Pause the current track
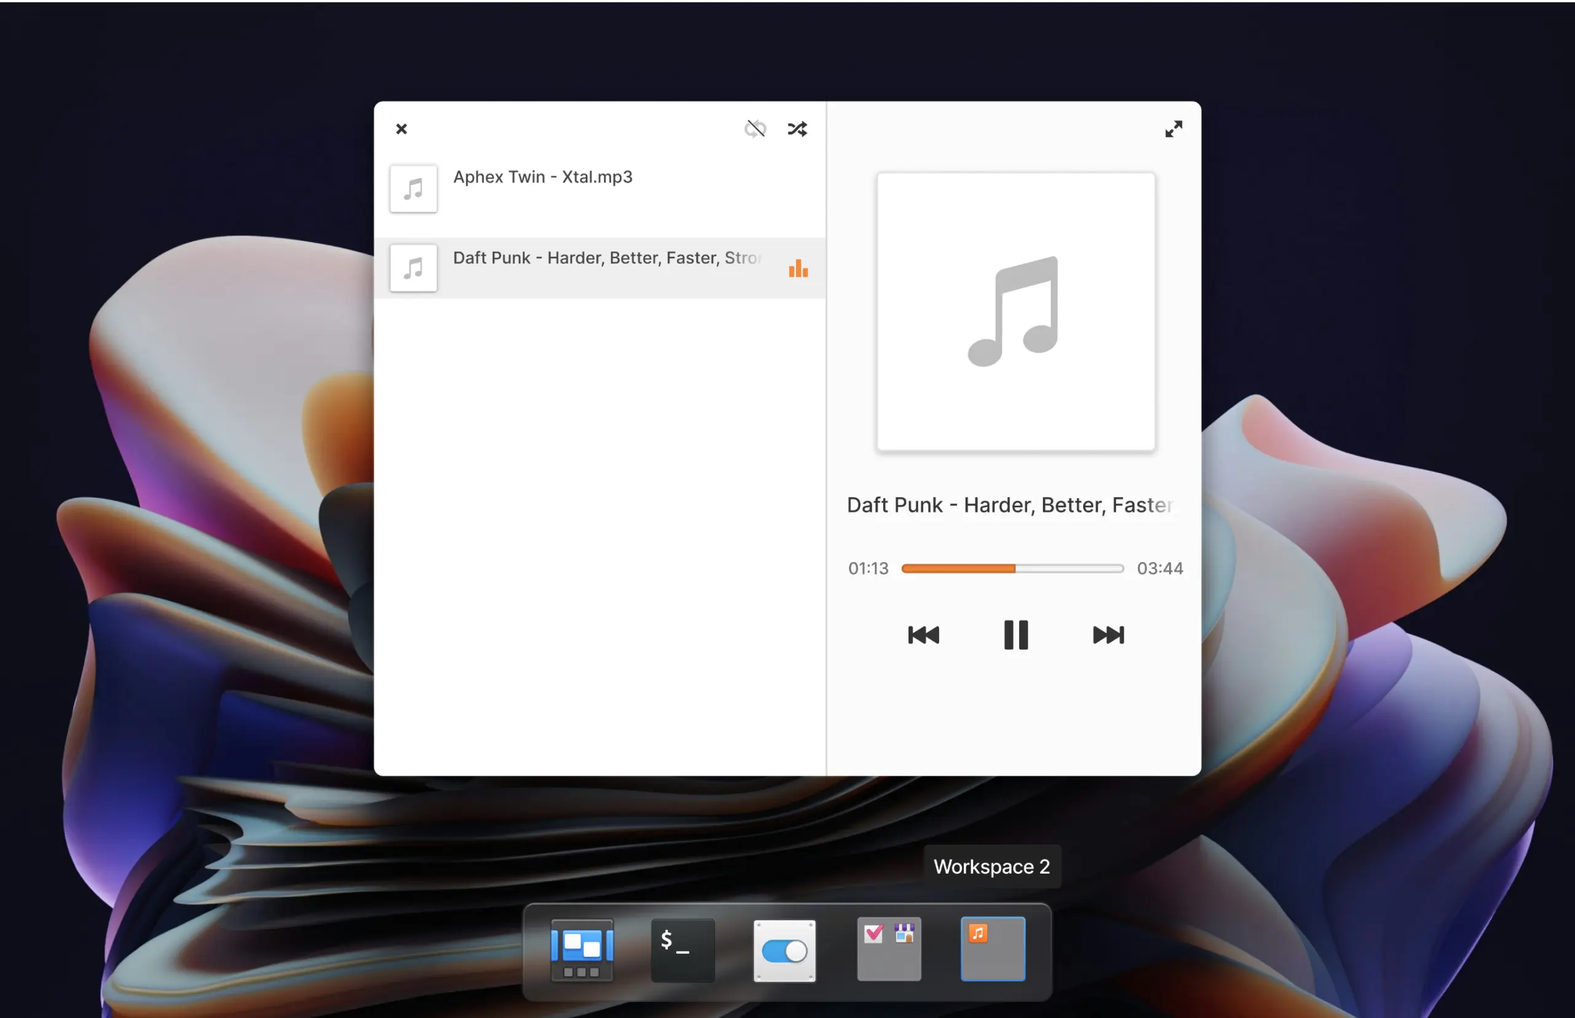The height and width of the screenshot is (1018, 1575). click(x=1015, y=635)
